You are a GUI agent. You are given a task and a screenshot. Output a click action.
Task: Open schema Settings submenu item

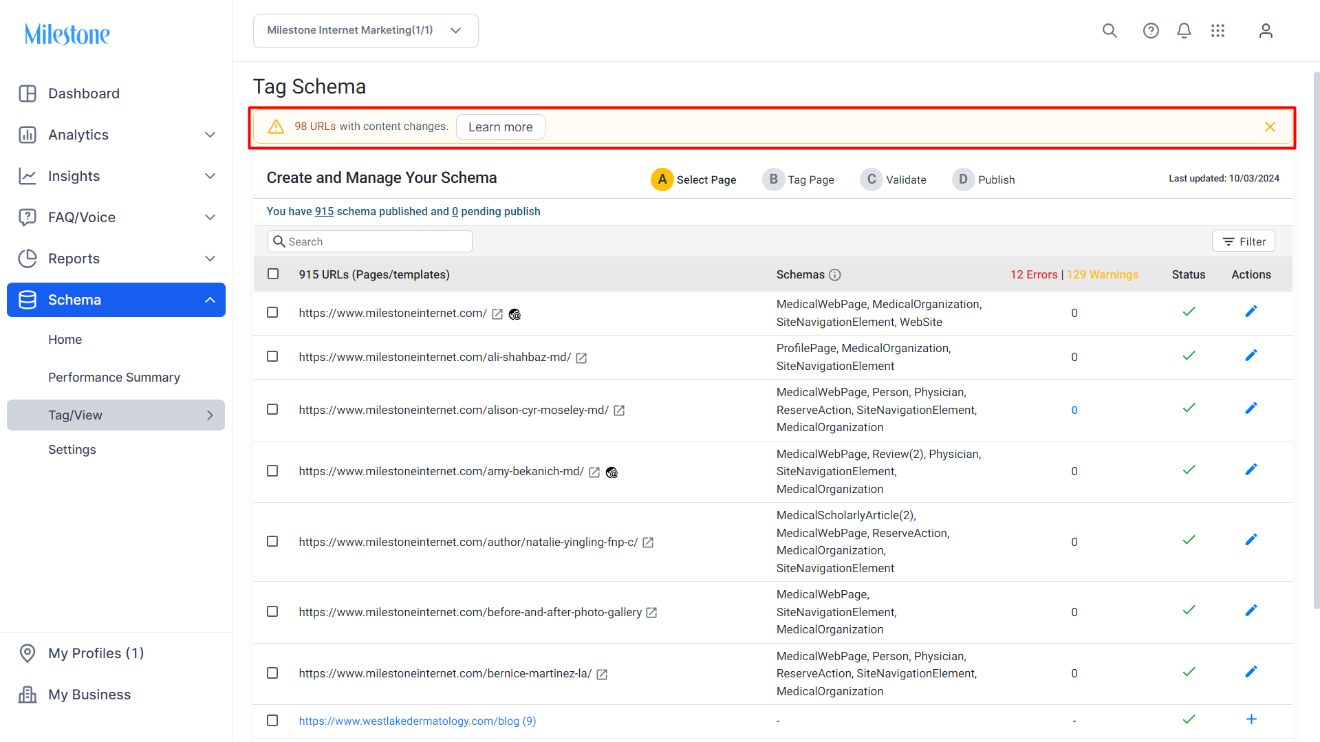(x=72, y=450)
